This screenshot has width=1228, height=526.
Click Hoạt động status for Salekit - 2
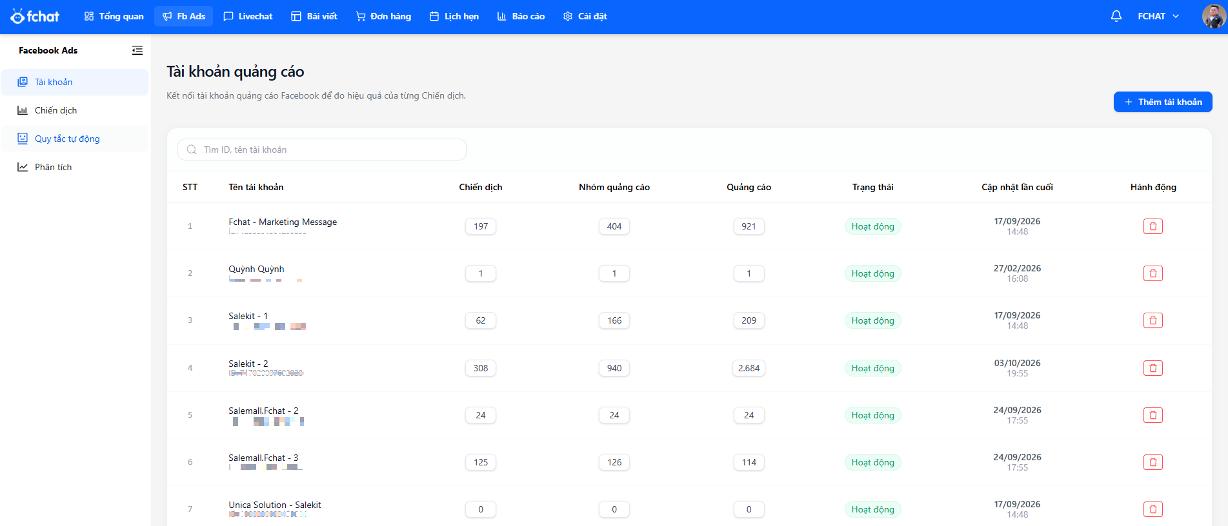(x=872, y=368)
